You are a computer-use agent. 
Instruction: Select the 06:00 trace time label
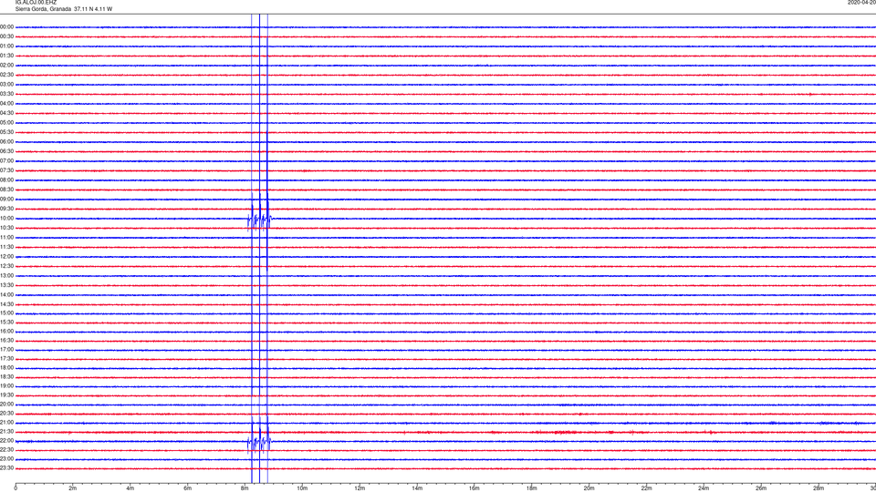point(6,142)
